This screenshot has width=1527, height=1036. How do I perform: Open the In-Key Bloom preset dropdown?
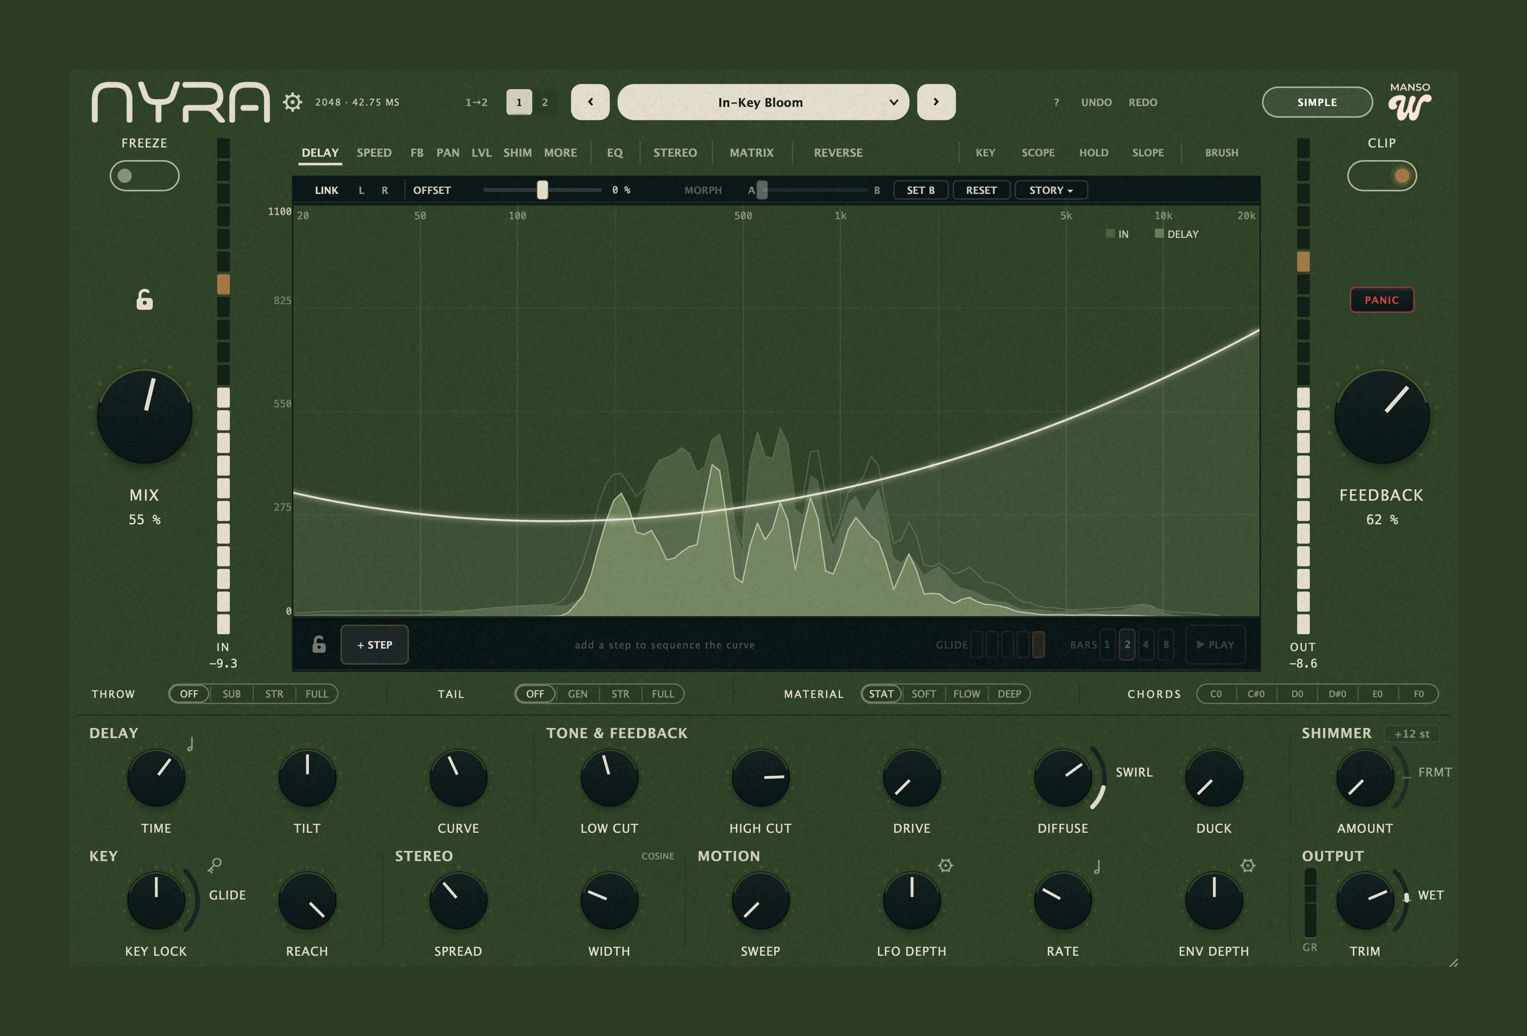763,102
